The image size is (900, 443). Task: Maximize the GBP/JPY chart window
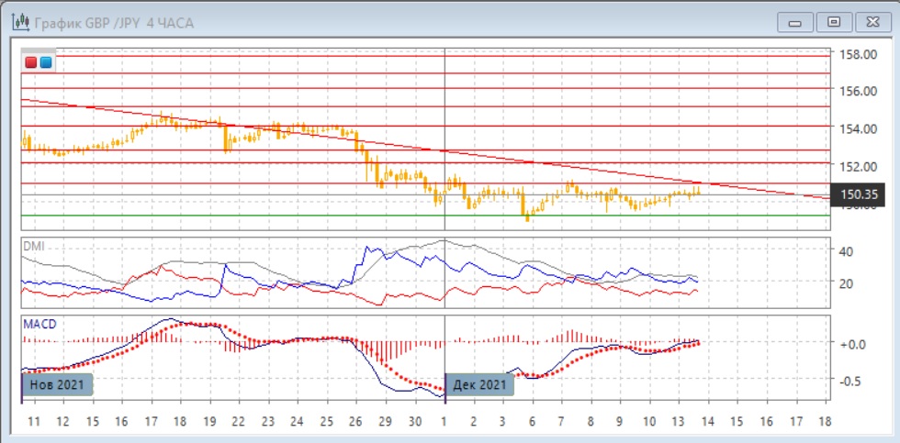[834, 21]
